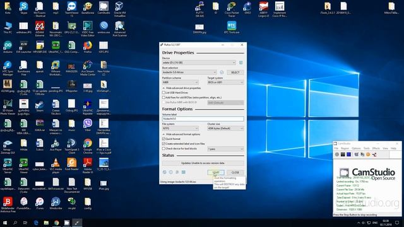Open the Skype desktop shortcut
This screenshot has height=227, width=404.
point(24,8)
